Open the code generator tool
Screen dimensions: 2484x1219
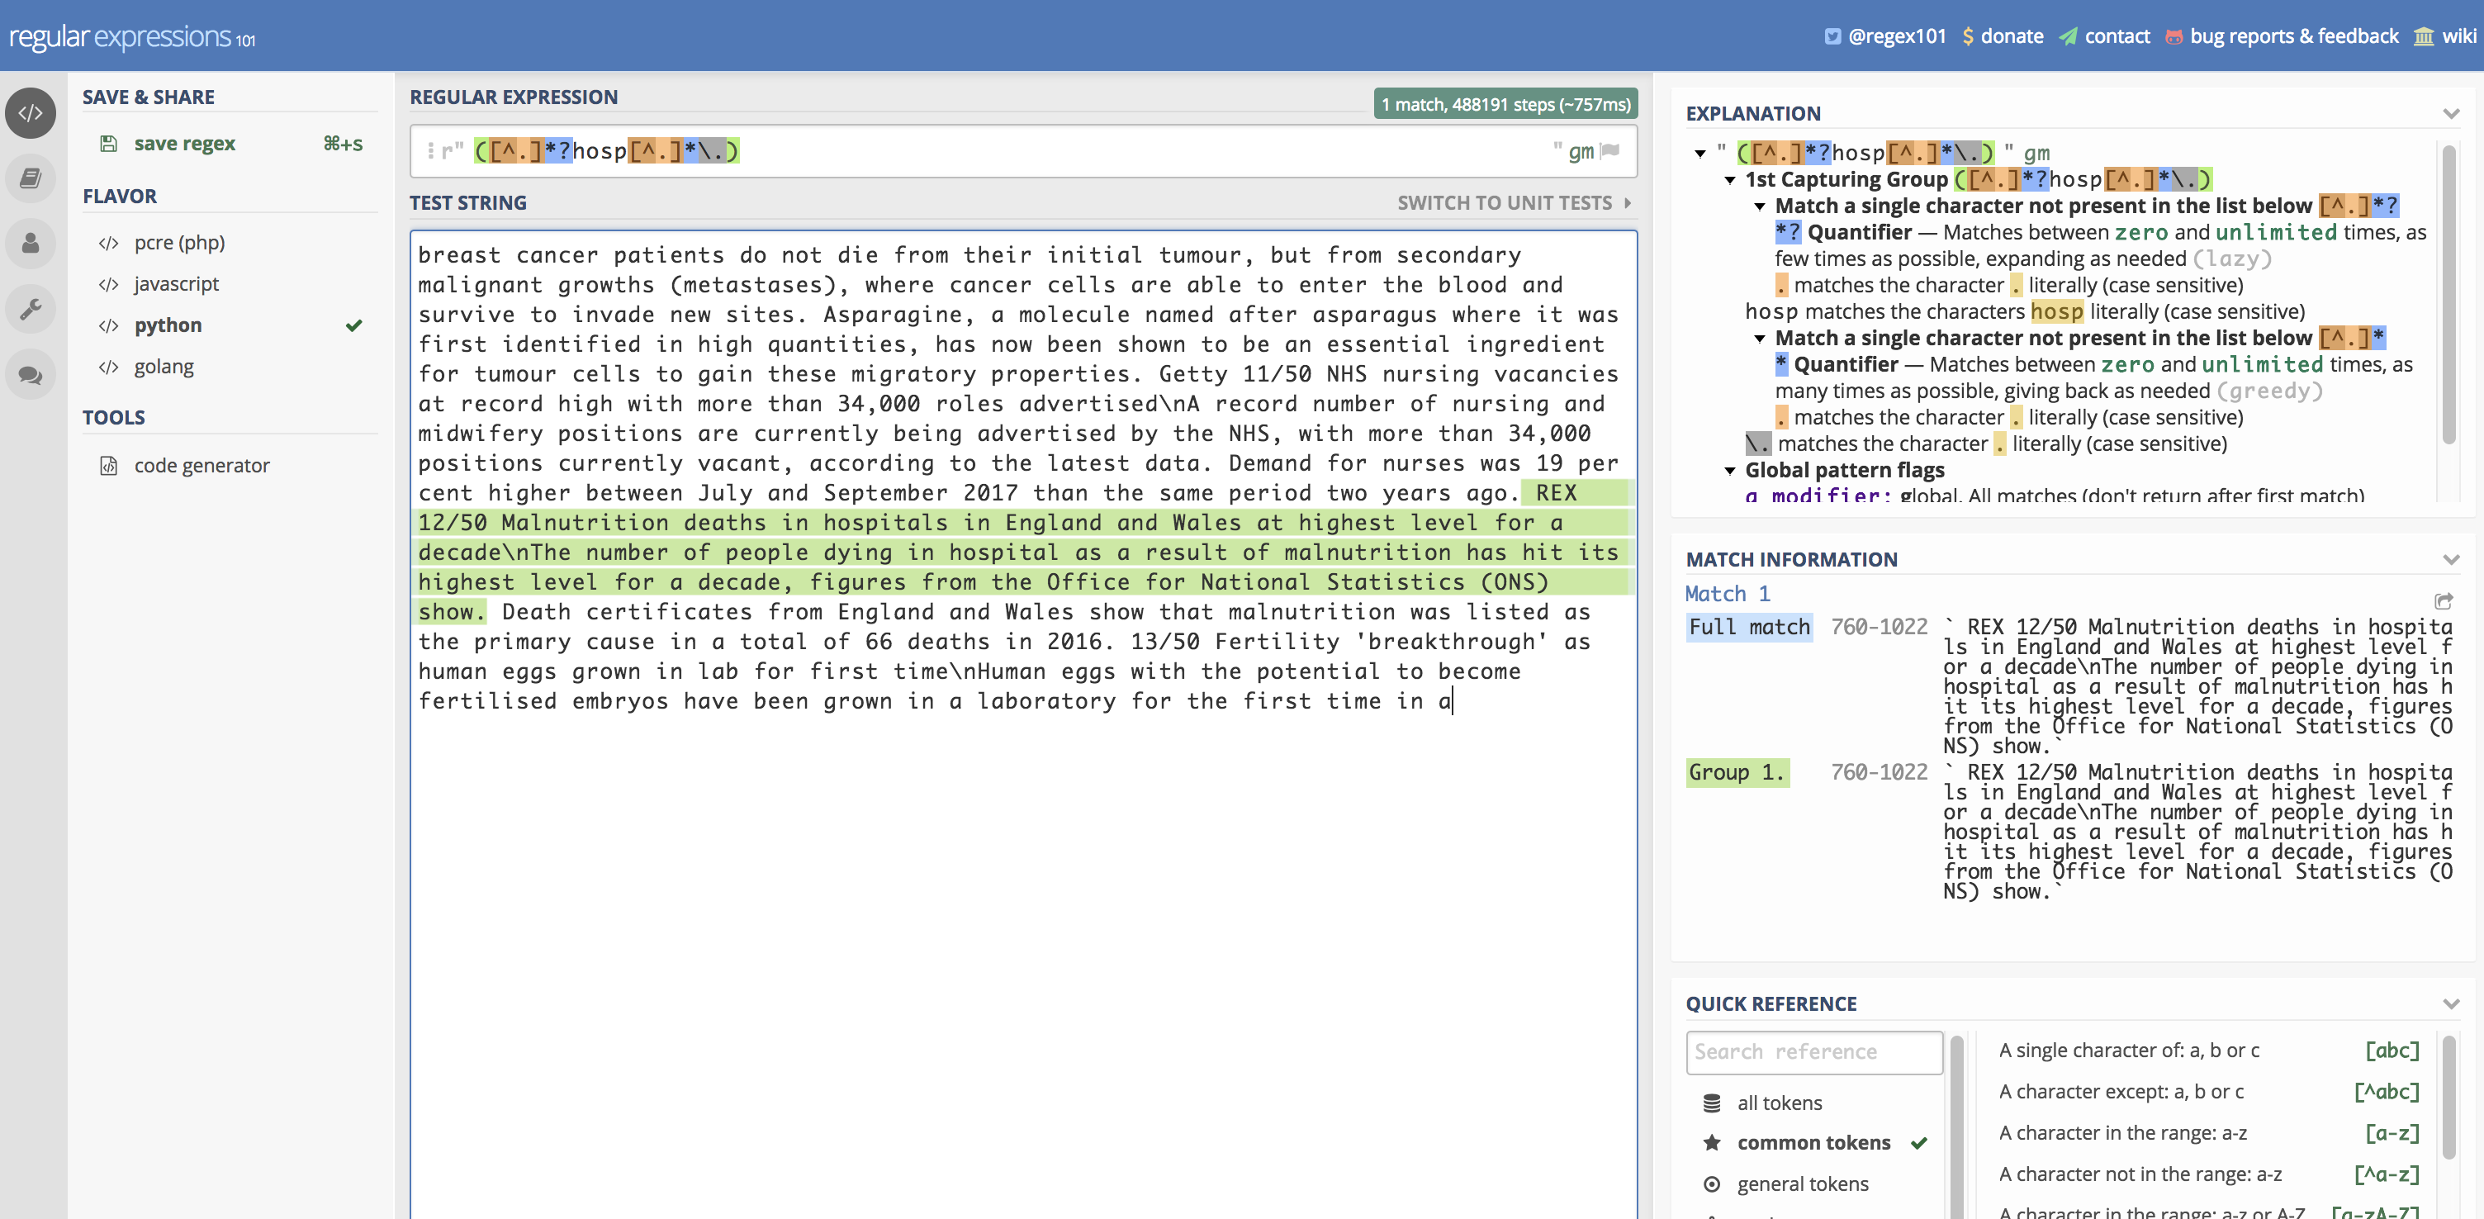[201, 466]
